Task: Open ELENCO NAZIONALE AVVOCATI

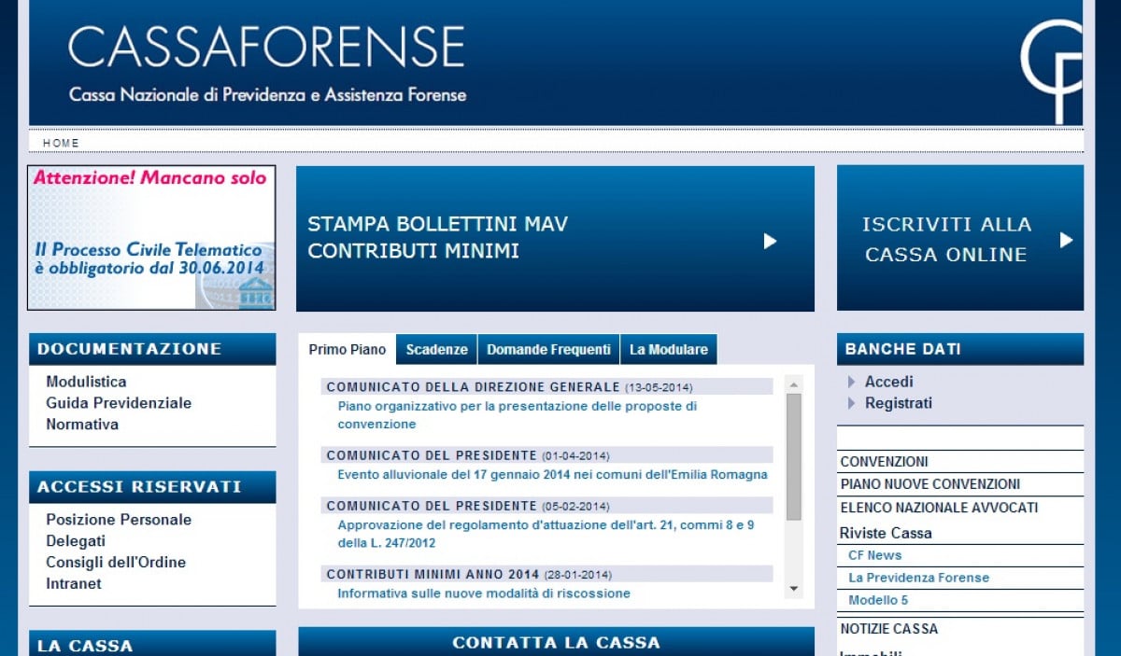Action: pos(939,508)
